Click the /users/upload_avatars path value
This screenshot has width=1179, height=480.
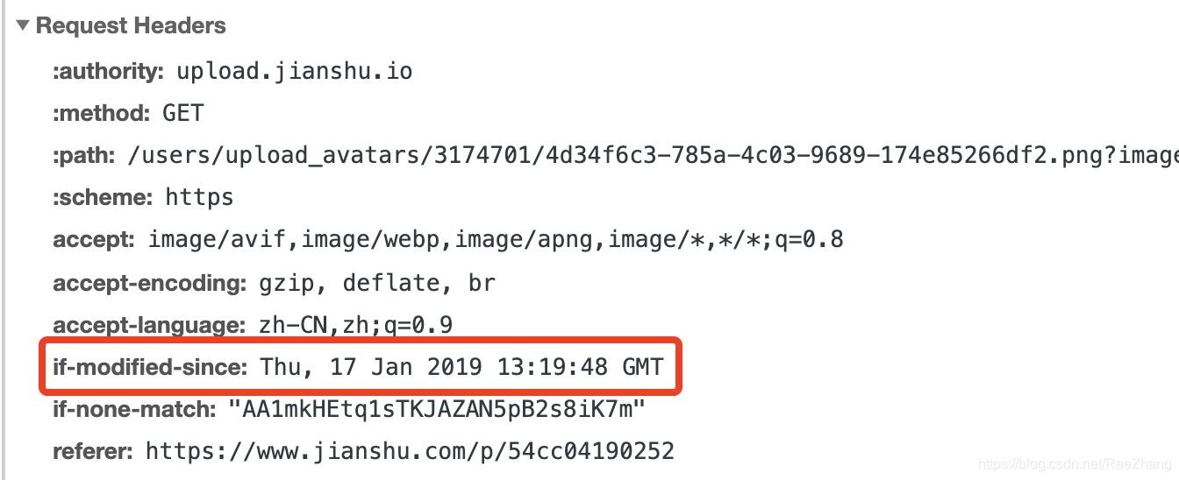(x=653, y=156)
